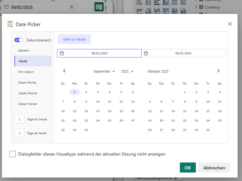This screenshot has width=242, height=181.
Task: Click the calendar icon in the background date slicer
Action: pos(6,7)
